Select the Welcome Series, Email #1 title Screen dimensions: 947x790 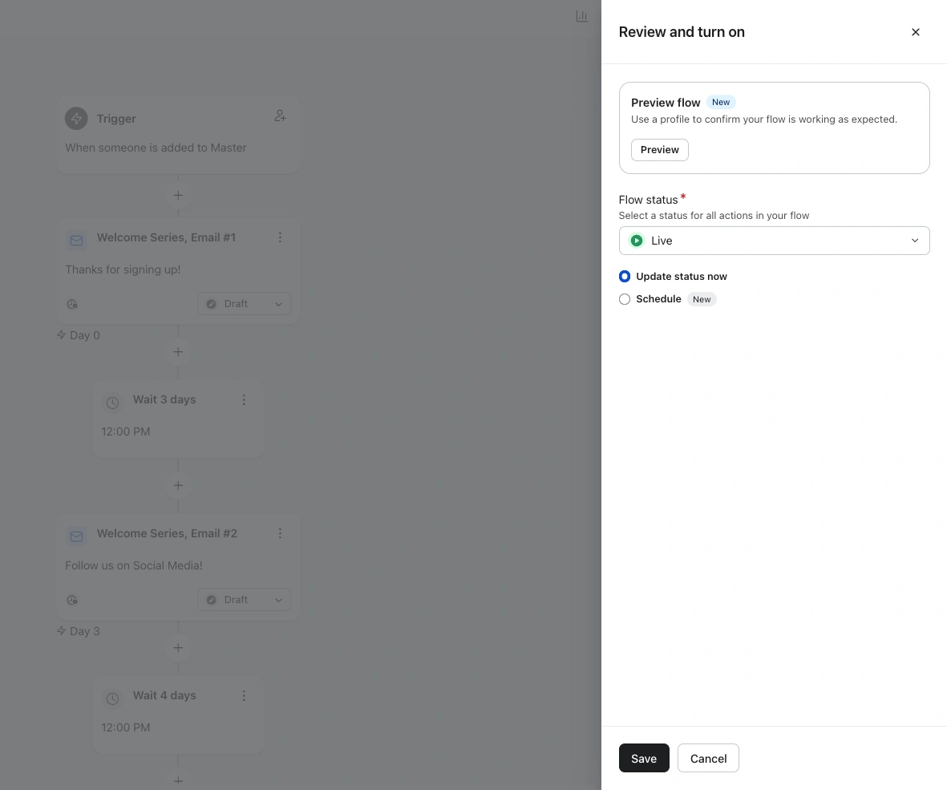tap(166, 237)
